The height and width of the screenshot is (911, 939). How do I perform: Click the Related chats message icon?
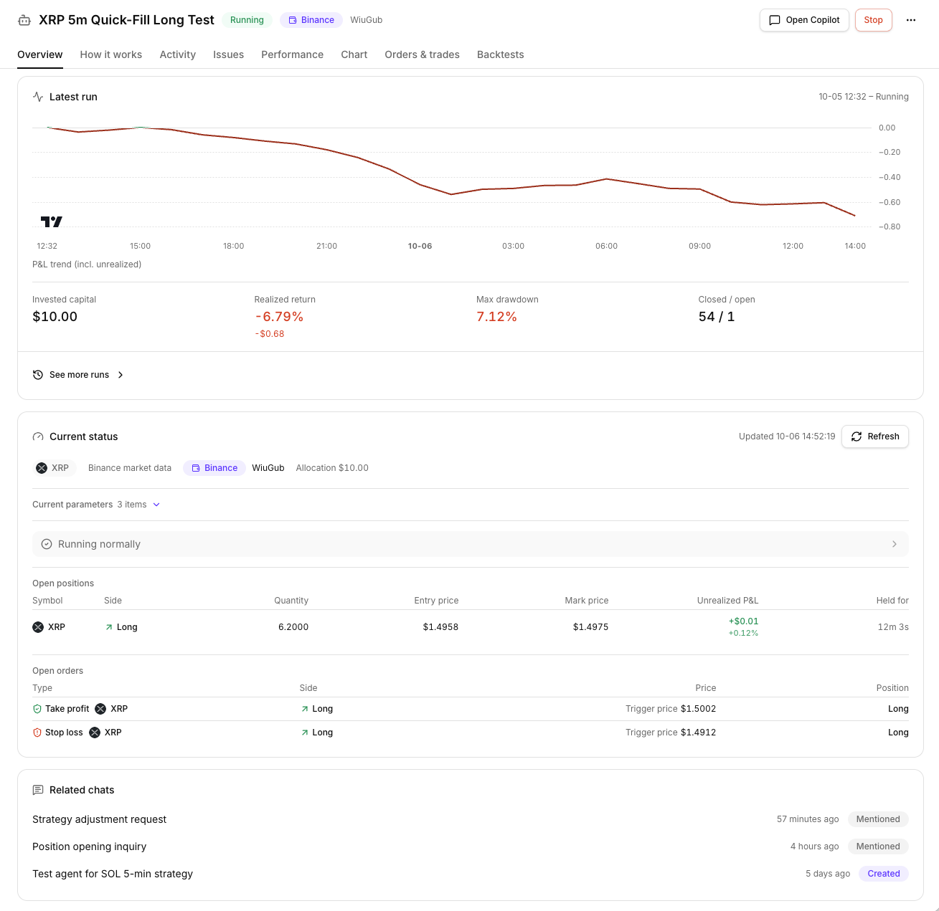[x=38, y=790]
